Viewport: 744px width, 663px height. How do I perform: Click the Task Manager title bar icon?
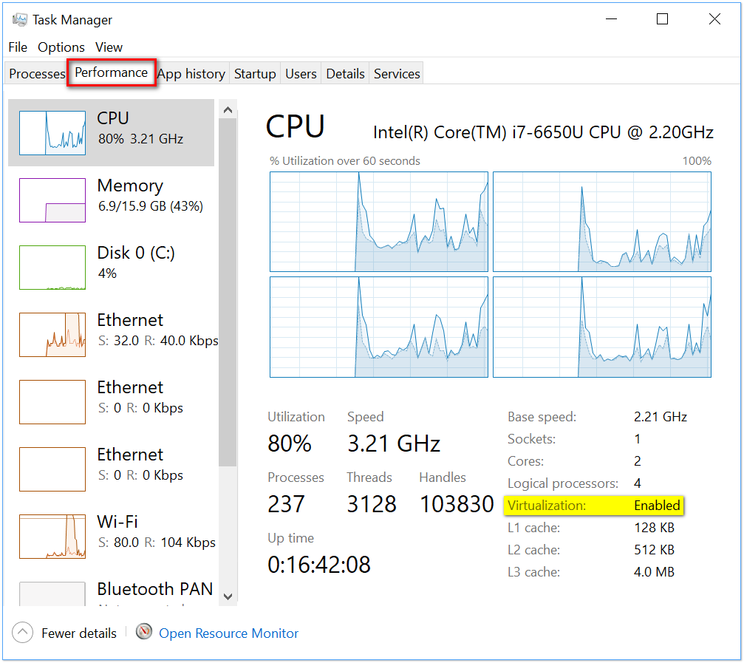coord(19,19)
